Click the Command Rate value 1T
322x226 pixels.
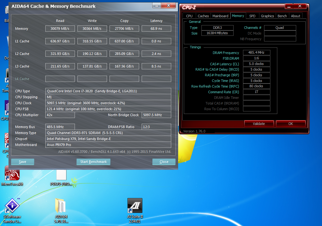257,92
